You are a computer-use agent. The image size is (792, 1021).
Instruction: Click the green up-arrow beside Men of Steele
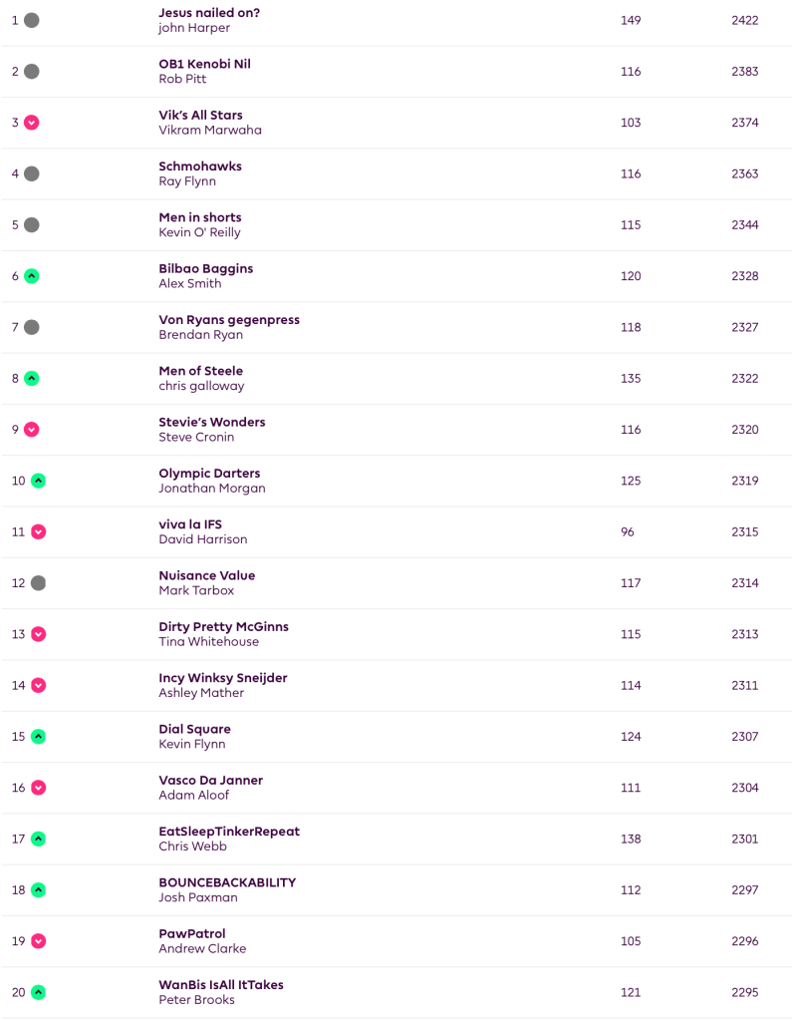pos(32,378)
